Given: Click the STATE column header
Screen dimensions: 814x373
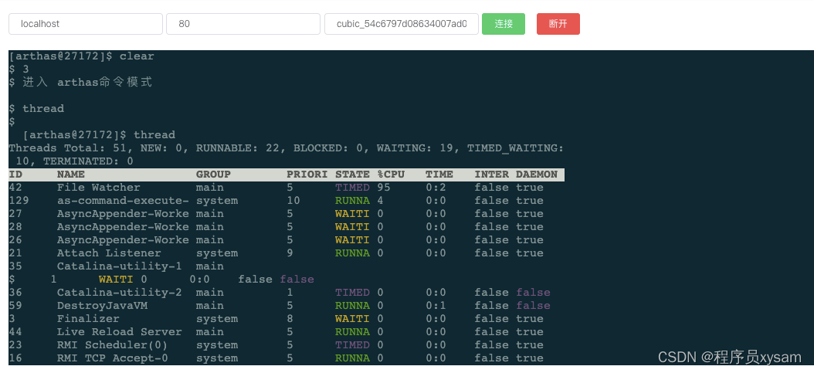Looking at the screenshot, I should pos(352,175).
